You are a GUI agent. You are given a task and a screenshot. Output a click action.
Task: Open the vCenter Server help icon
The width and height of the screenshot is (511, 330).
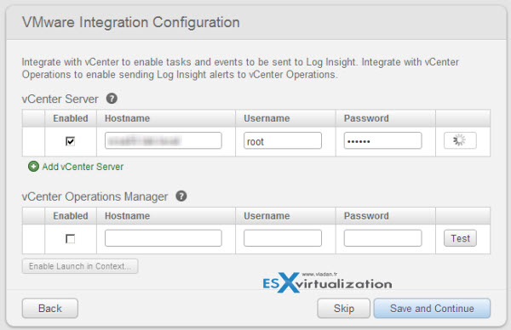click(x=112, y=99)
